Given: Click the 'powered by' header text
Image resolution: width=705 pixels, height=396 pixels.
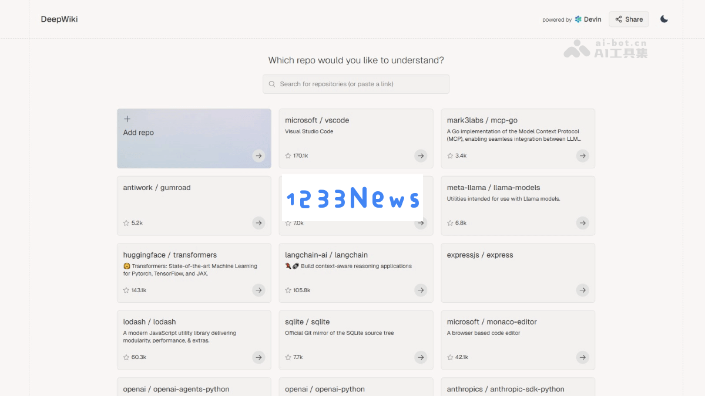Looking at the screenshot, I should click(557, 20).
